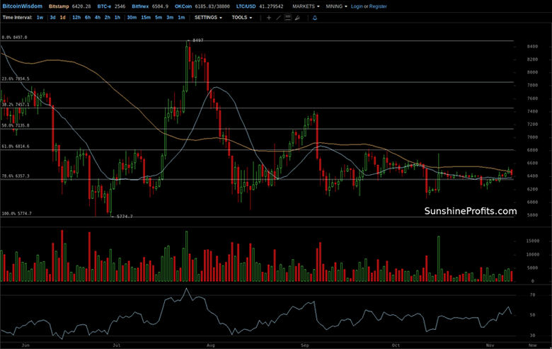Click the Login link
The width and height of the screenshot is (552, 349).
coord(357,6)
